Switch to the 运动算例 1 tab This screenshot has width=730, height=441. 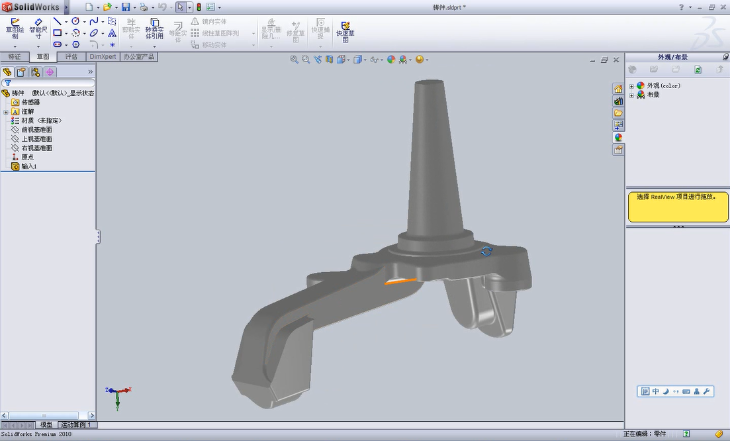(77, 424)
